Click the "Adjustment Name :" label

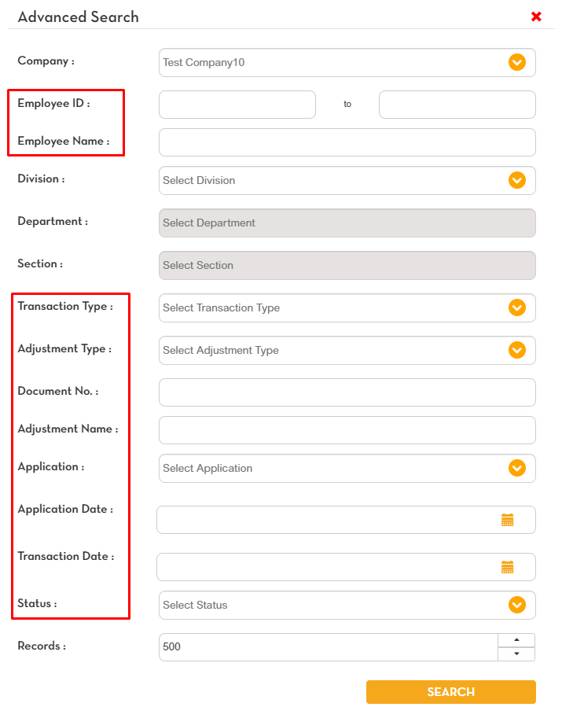pos(68,429)
